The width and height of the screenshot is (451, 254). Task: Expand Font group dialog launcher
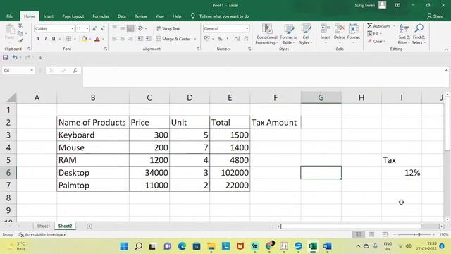pyautogui.click(x=106, y=49)
